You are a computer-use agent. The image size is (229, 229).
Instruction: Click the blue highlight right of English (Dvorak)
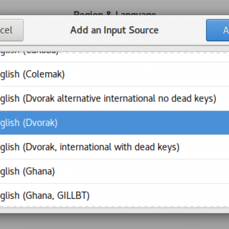click(x=143, y=123)
